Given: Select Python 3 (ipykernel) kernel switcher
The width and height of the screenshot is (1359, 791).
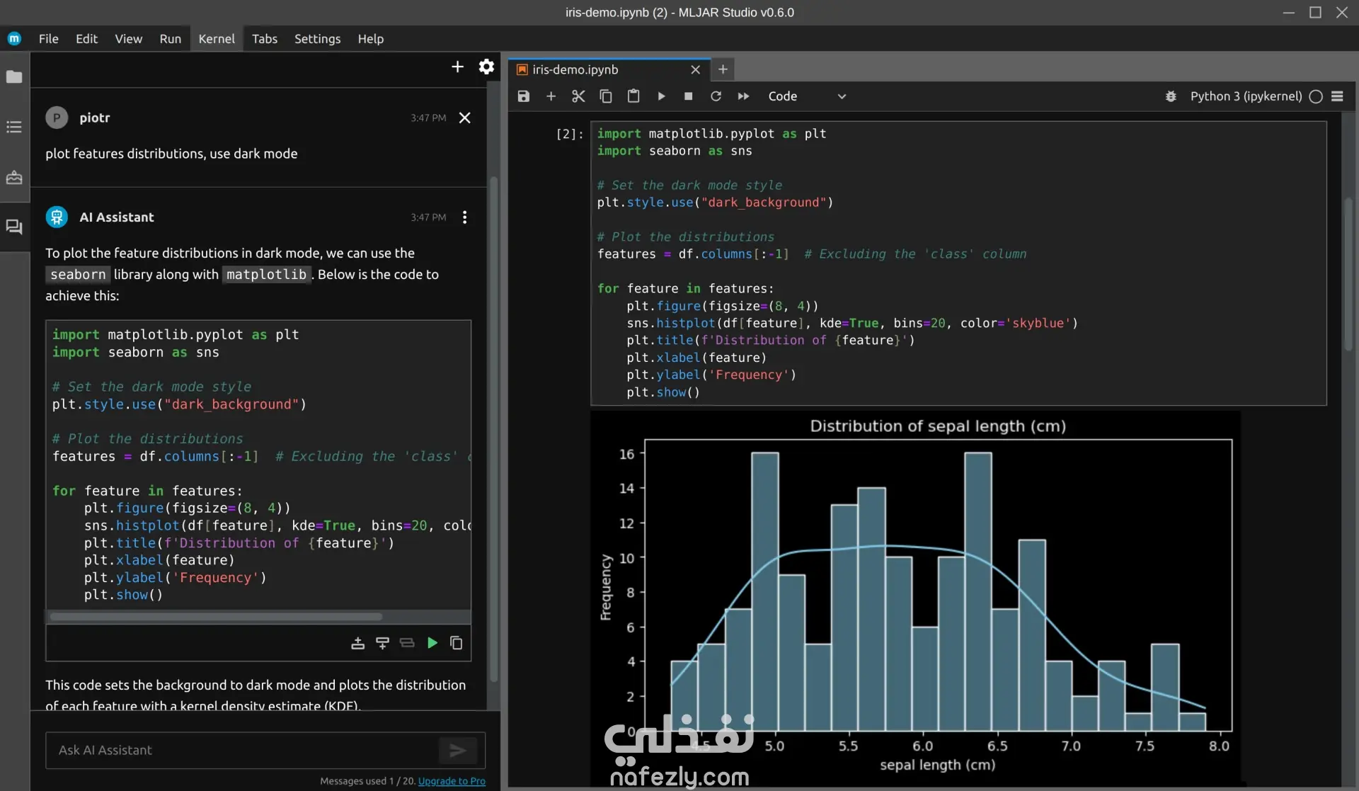Looking at the screenshot, I should 1246,96.
